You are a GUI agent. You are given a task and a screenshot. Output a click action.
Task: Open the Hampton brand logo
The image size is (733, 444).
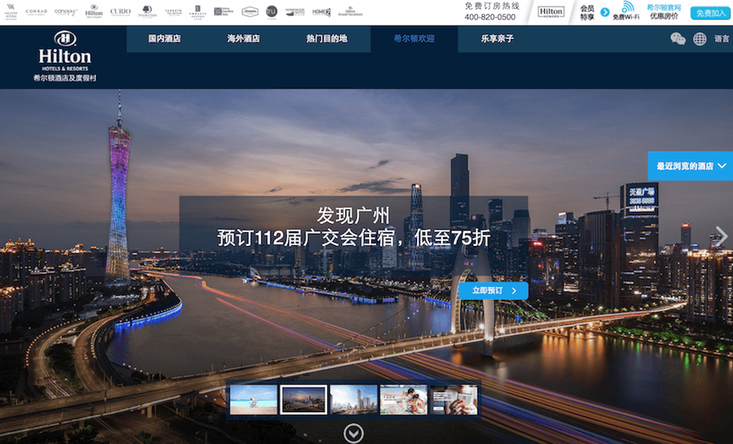(x=248, y=11)
